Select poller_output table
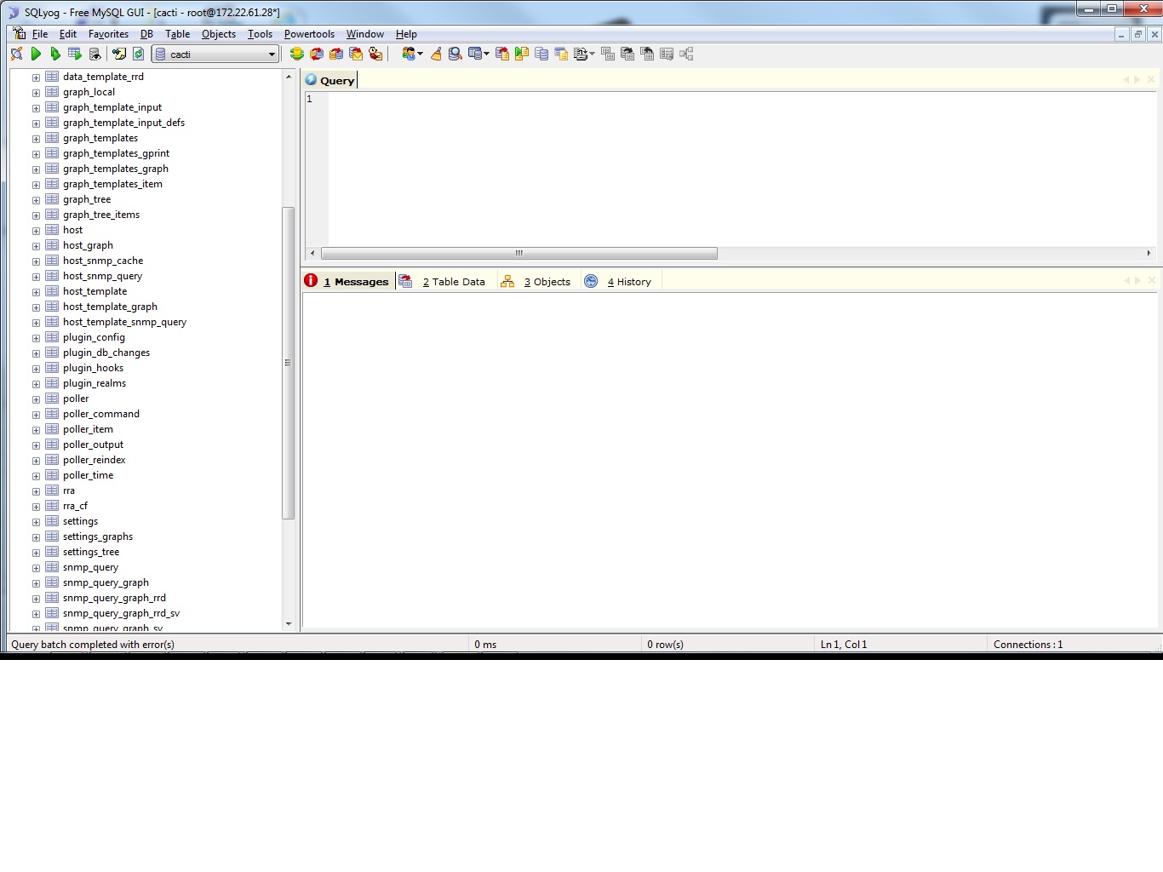The height and width of the screenshot is (872, 1163). 93,445
